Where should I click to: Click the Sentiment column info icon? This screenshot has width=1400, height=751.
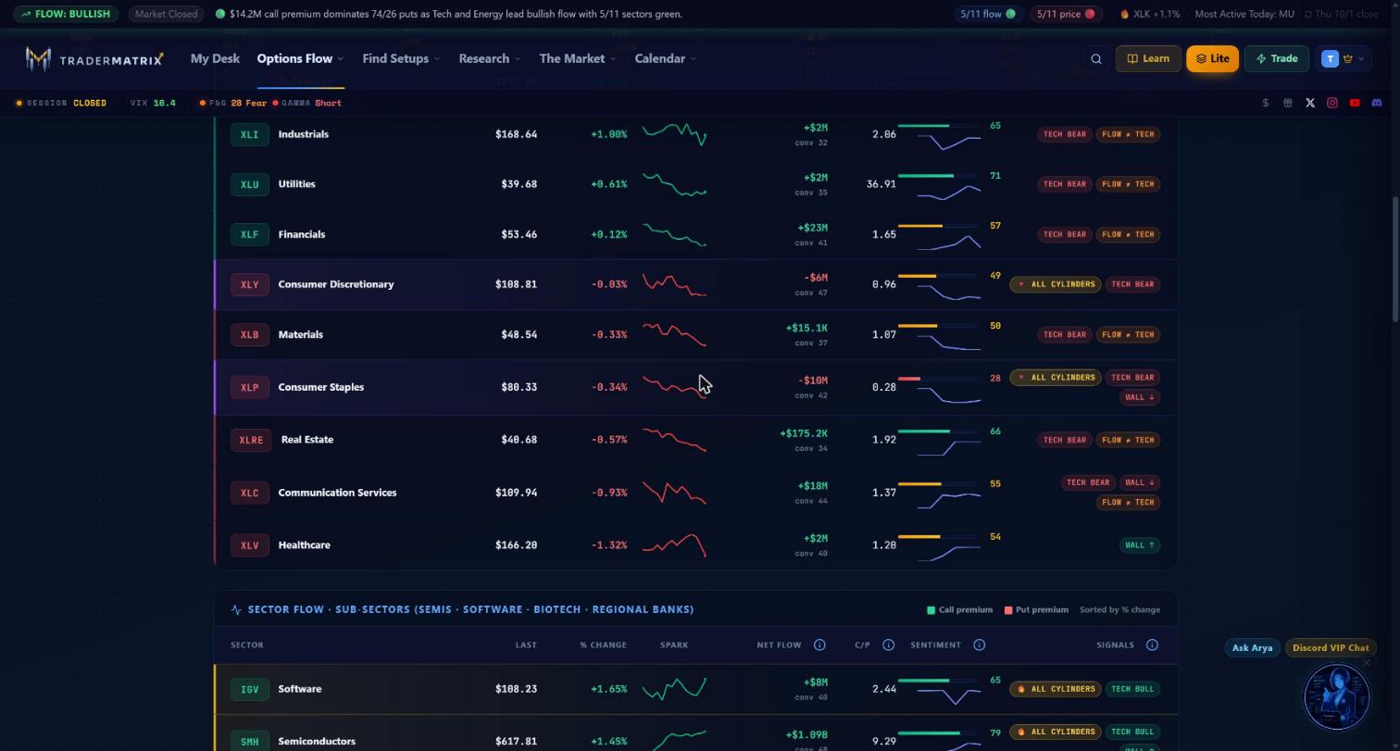[x=979, y=645]
